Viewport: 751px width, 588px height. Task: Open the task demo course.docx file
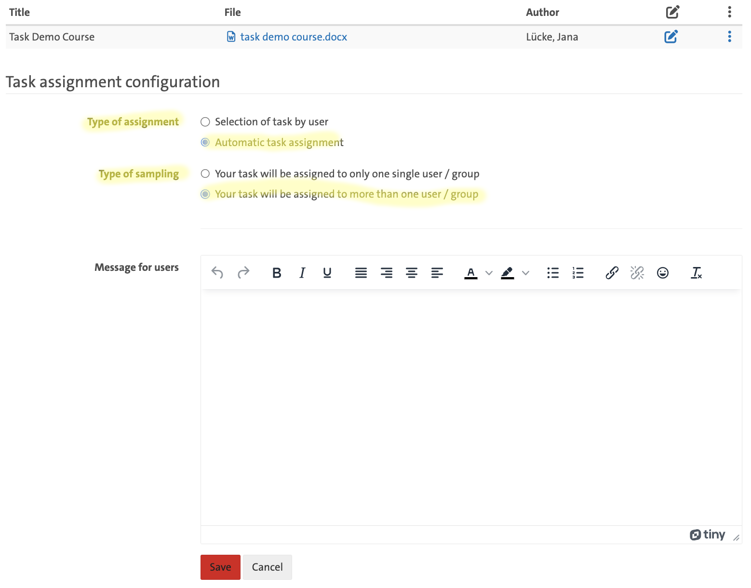pyautogui.click(x=293, y=37)
